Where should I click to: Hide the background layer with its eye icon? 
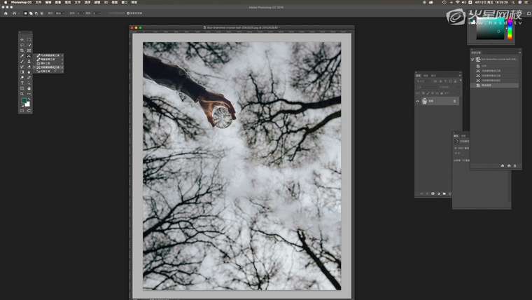(x=418, y=101)
